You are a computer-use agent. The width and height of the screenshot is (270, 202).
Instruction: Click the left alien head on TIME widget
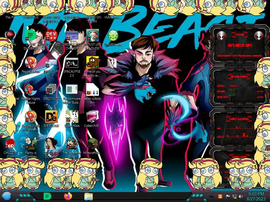click(221, 36)
